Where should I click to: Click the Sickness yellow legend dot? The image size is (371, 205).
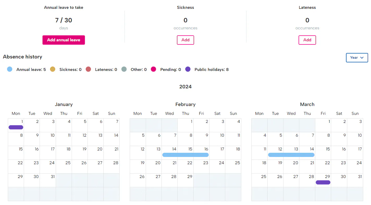coord(53,69)
